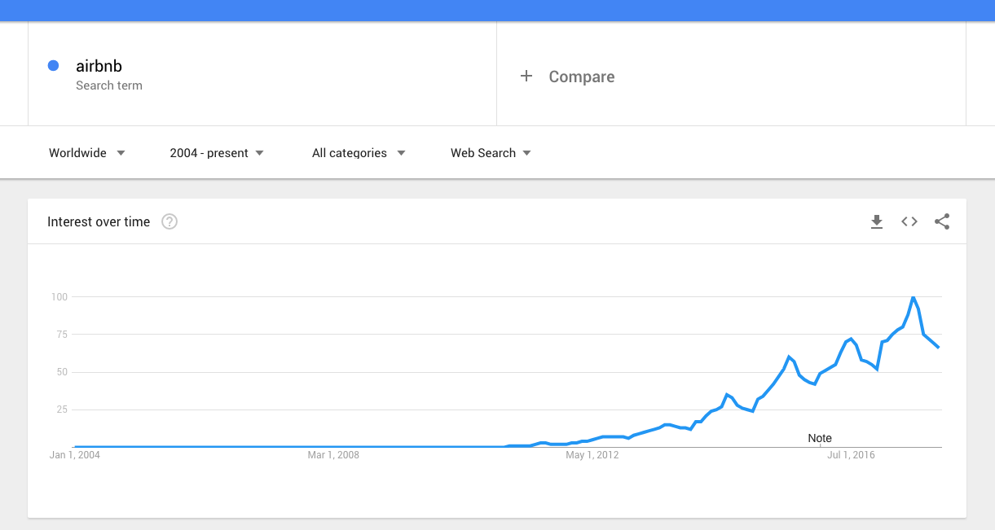Download the Interest over time data
Image resolution: width=995 pixels, height=530 pixels.
[x=877, y=221]
